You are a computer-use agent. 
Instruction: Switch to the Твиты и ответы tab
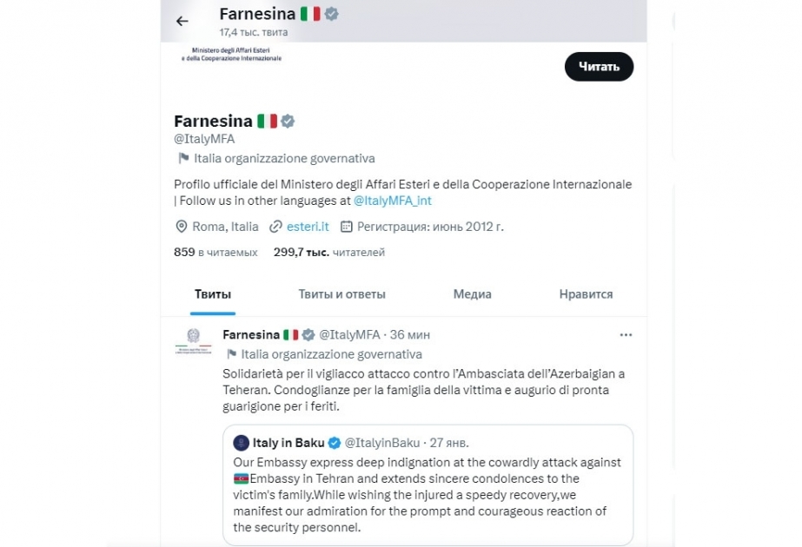click(x=341, y=294)
